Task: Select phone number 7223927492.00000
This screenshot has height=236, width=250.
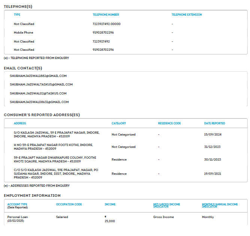Action: (106, 24)
